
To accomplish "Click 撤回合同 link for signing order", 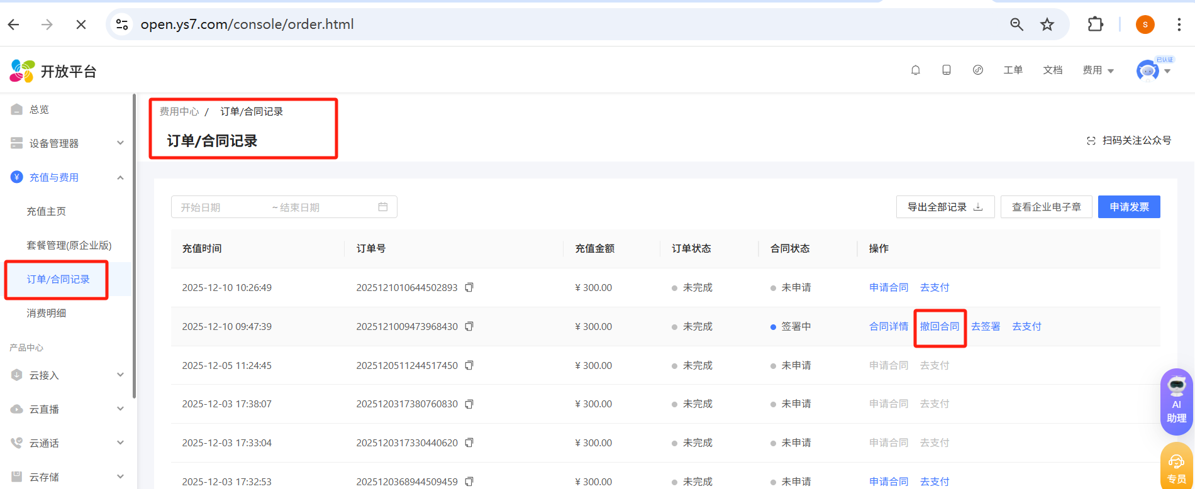I will pyautogui.click(x=940, y=327).
